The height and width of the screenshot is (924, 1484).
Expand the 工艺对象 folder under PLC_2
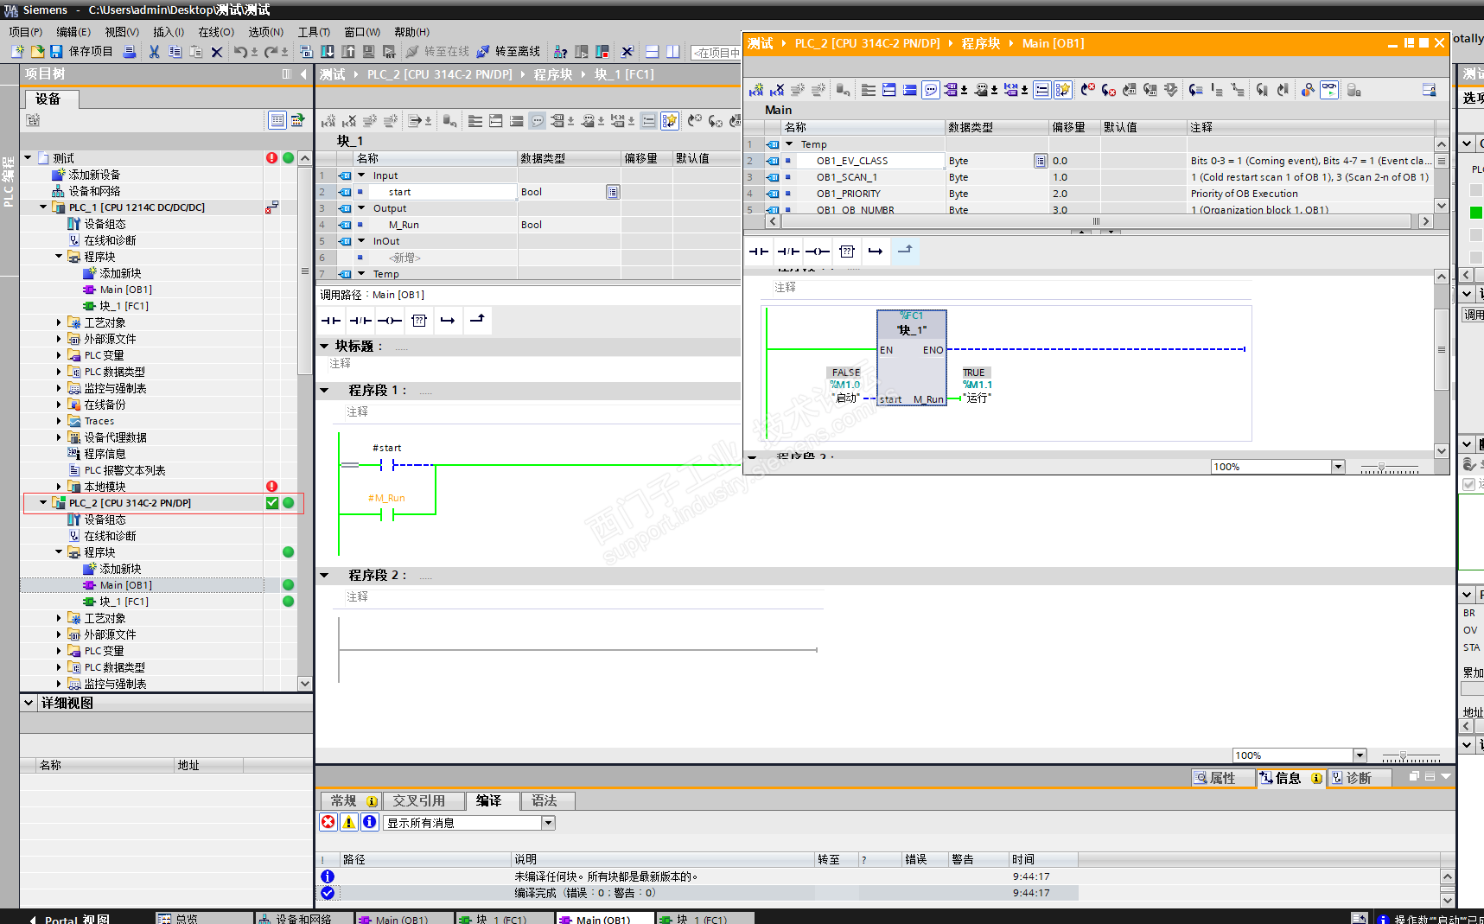pyautogui.click(x=59, y=618)
